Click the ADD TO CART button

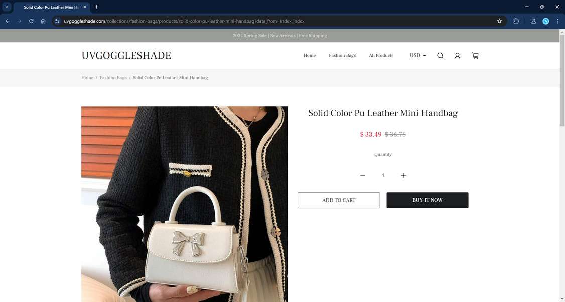(x=339, y=200)
